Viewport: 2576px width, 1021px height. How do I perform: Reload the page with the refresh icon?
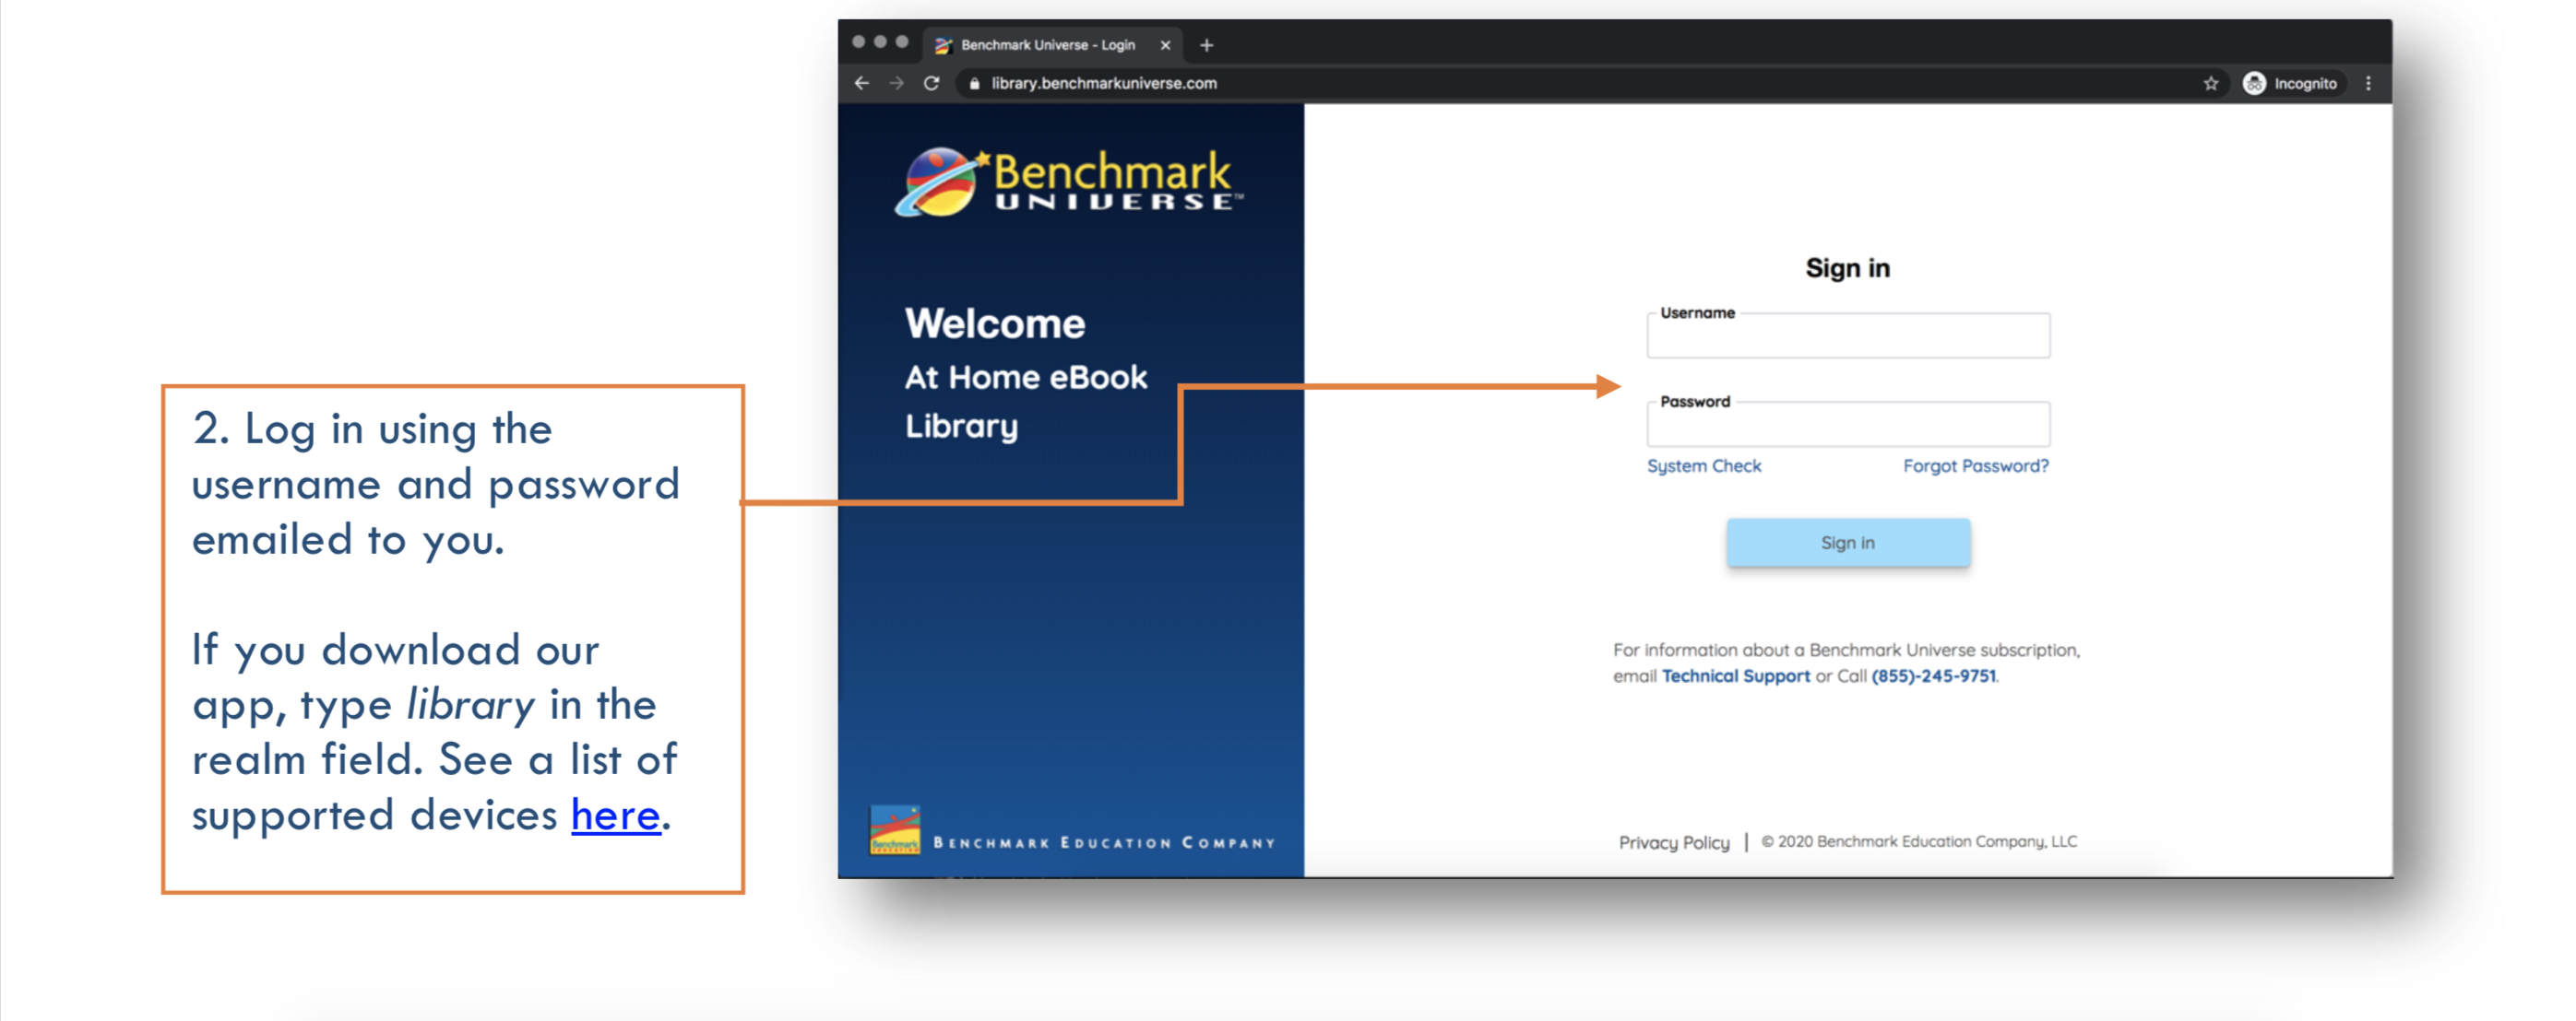point(931,83)
